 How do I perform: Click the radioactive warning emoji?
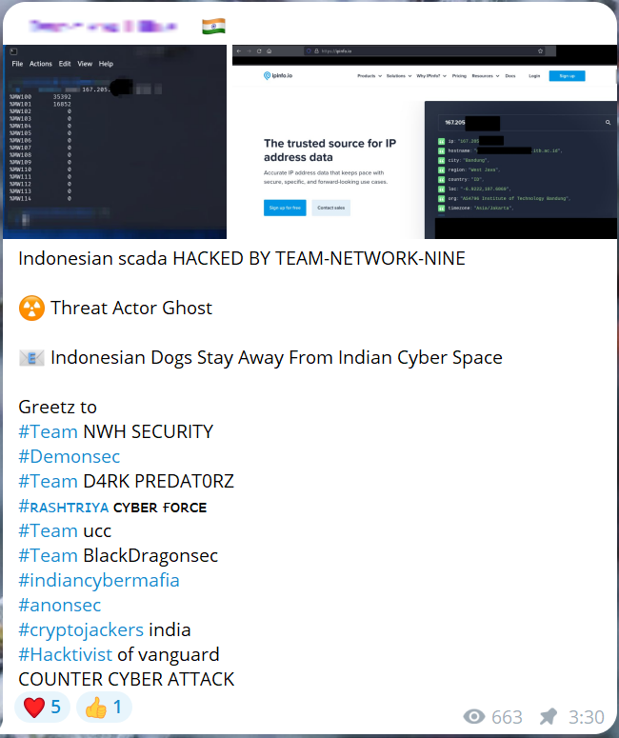[x=31, y=308]
